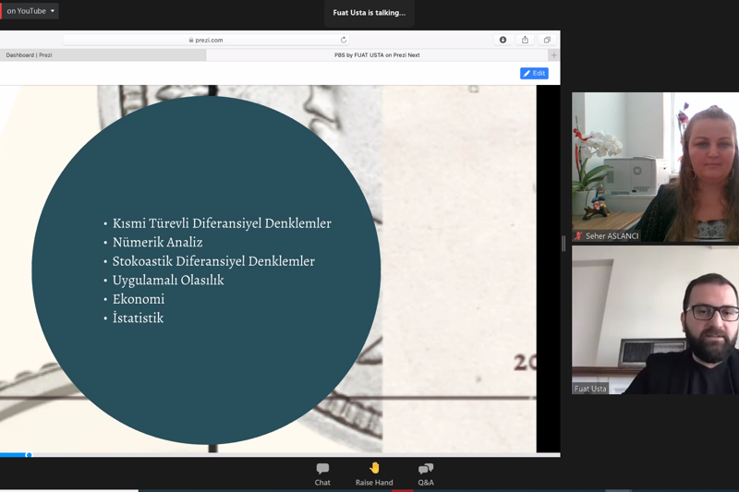
Task: Select the PBS by FUAT USTA tab
Action: pos(377,55)
